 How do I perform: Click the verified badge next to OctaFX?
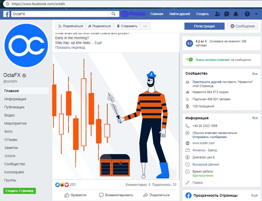coord(24,76)
